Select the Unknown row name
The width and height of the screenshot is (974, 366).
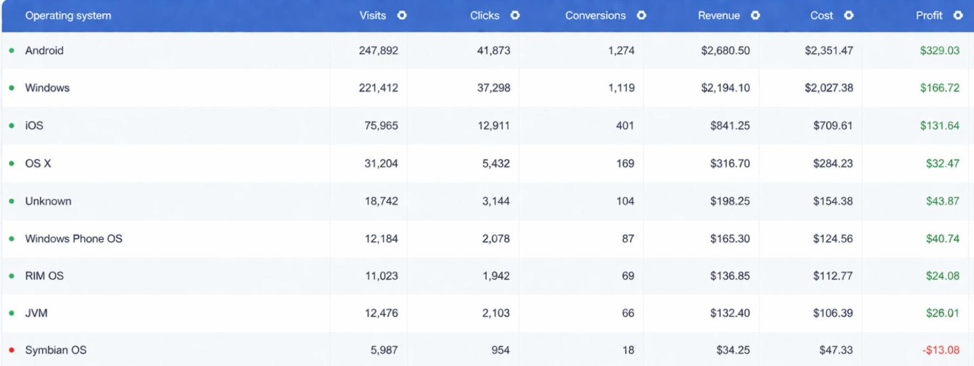[x=48, y=201]
